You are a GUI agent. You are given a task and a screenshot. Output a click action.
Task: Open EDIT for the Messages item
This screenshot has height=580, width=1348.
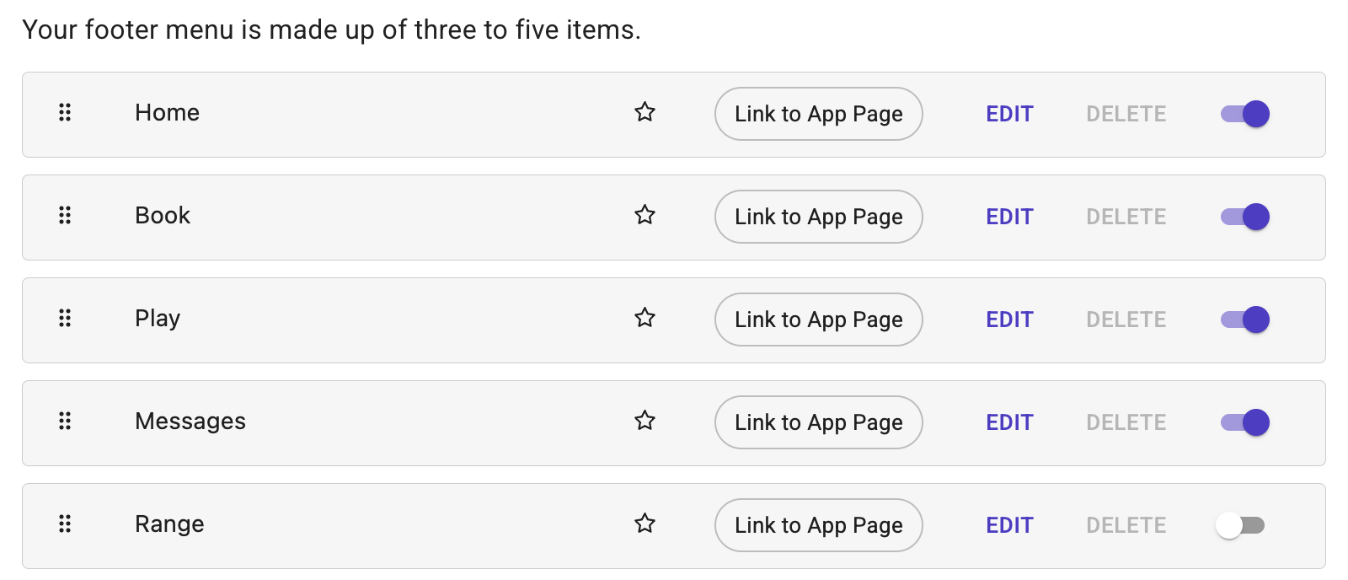point(1009,422)
